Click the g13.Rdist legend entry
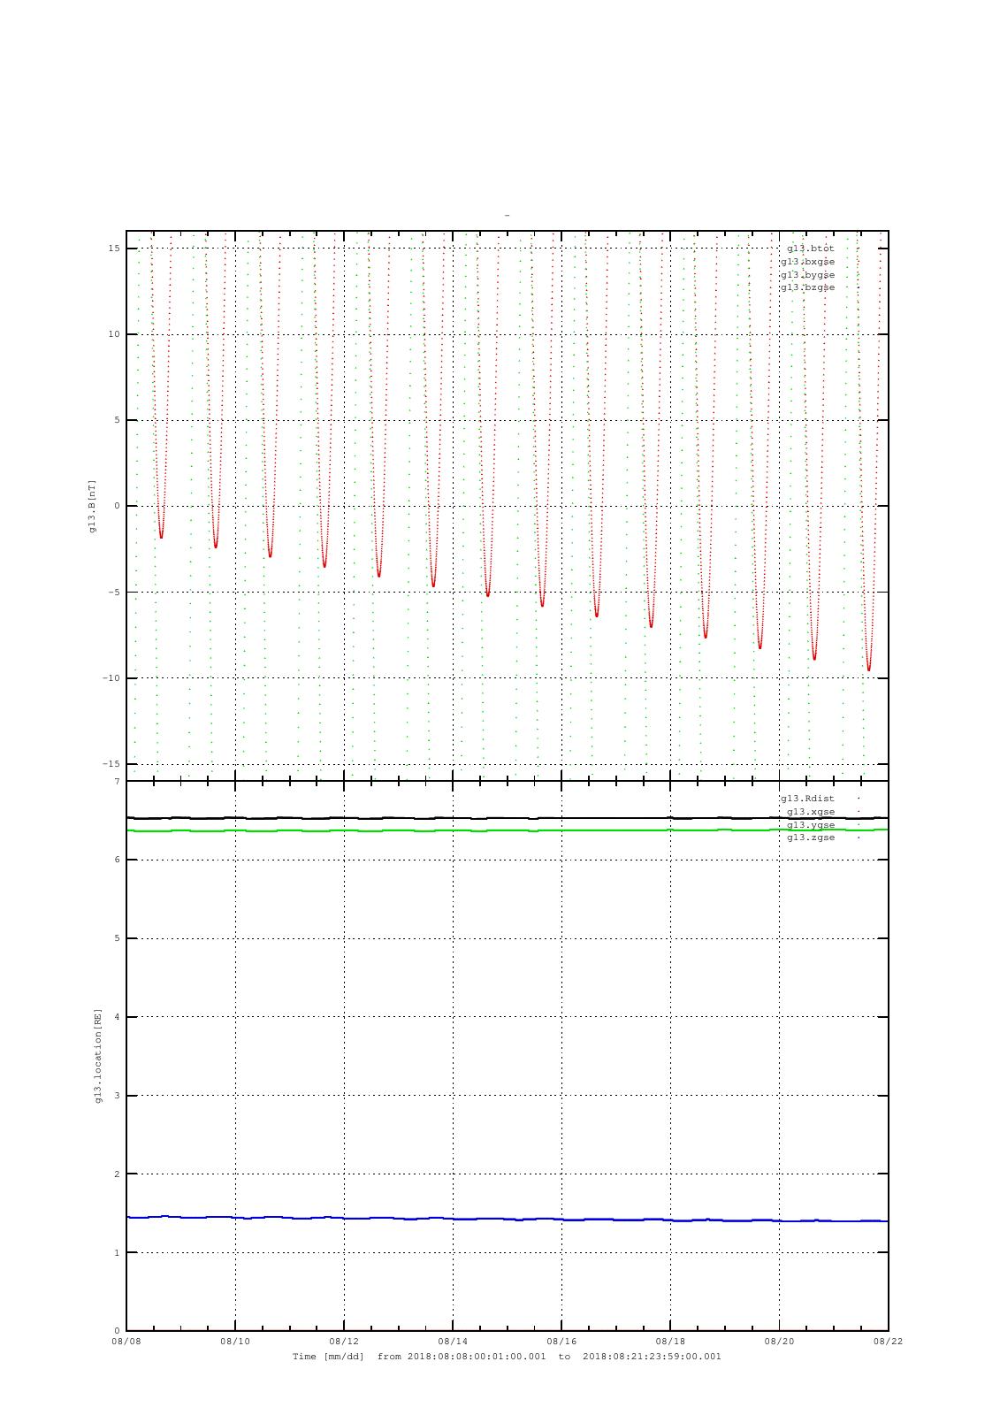1000x1415 pixels. (x=806, y=799)
